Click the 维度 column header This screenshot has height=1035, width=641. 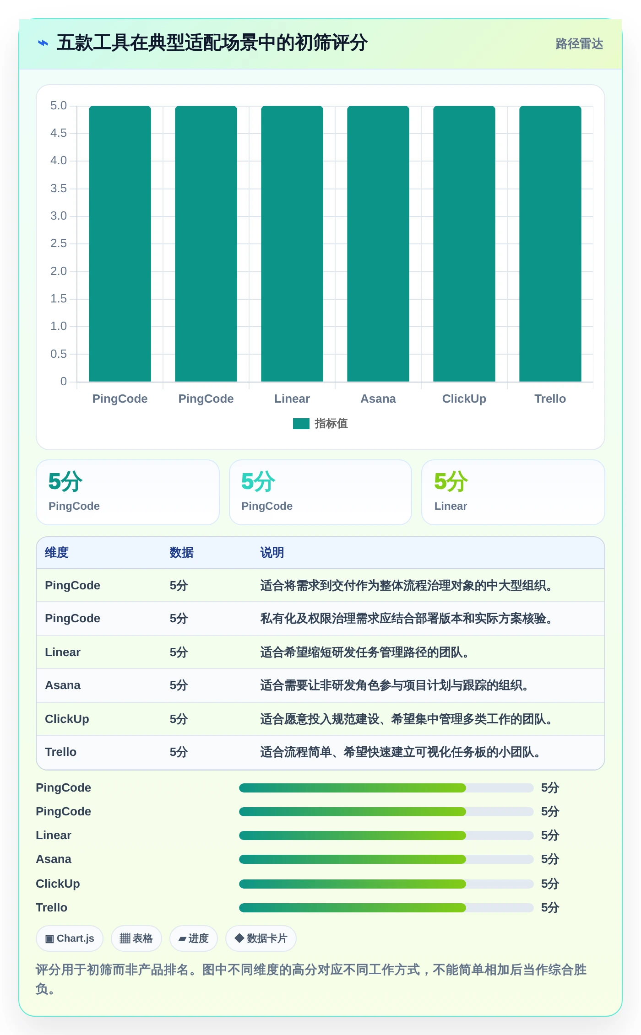(57, 552)
